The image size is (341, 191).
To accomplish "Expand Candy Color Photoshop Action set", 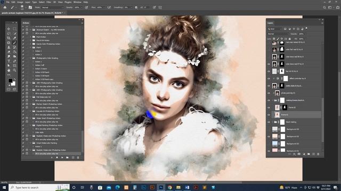I will pos(31,44).
